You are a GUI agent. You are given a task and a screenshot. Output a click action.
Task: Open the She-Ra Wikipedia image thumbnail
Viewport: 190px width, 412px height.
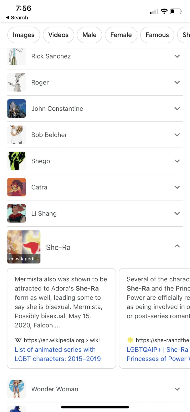click(24, 247)
